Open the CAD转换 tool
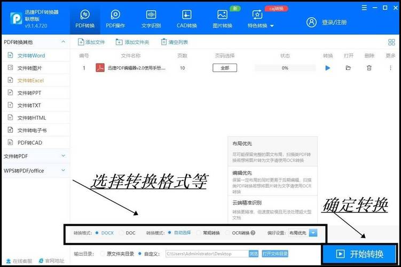 [186, 19]
